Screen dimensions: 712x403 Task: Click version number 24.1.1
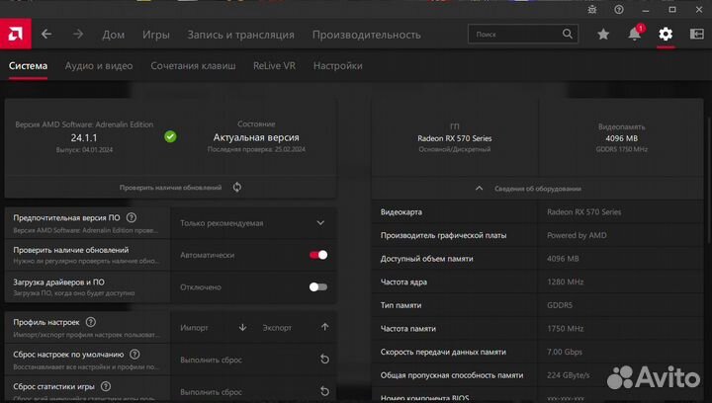[x=84, y=137]
